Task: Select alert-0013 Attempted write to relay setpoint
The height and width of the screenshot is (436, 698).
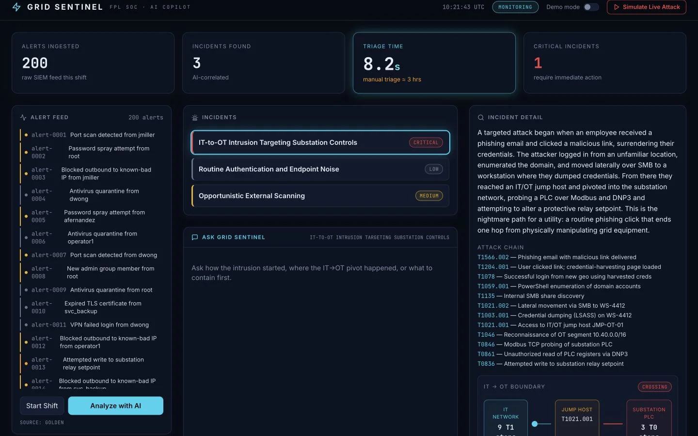Action: 92,364
